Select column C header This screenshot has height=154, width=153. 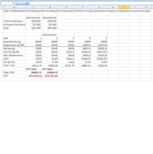click(34, 7)
